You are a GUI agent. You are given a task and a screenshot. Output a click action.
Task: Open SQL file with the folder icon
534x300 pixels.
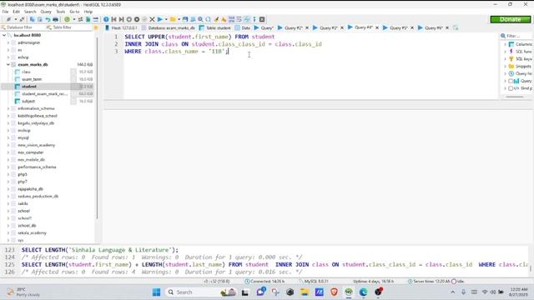173,19
